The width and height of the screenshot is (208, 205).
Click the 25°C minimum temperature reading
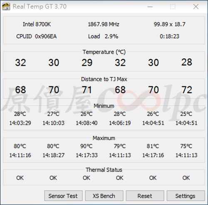click(186, 114)
